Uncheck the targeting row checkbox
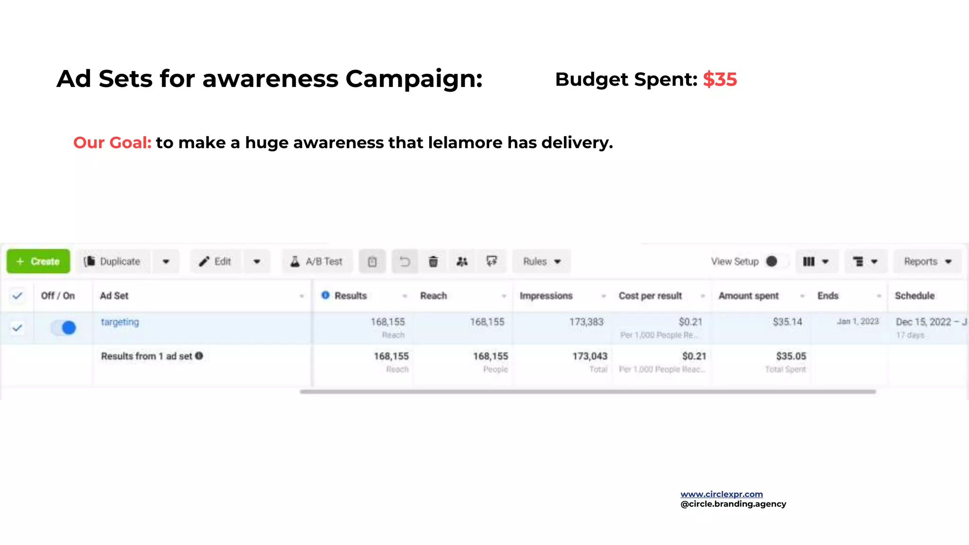969x545 pixels. coord(18,327)
